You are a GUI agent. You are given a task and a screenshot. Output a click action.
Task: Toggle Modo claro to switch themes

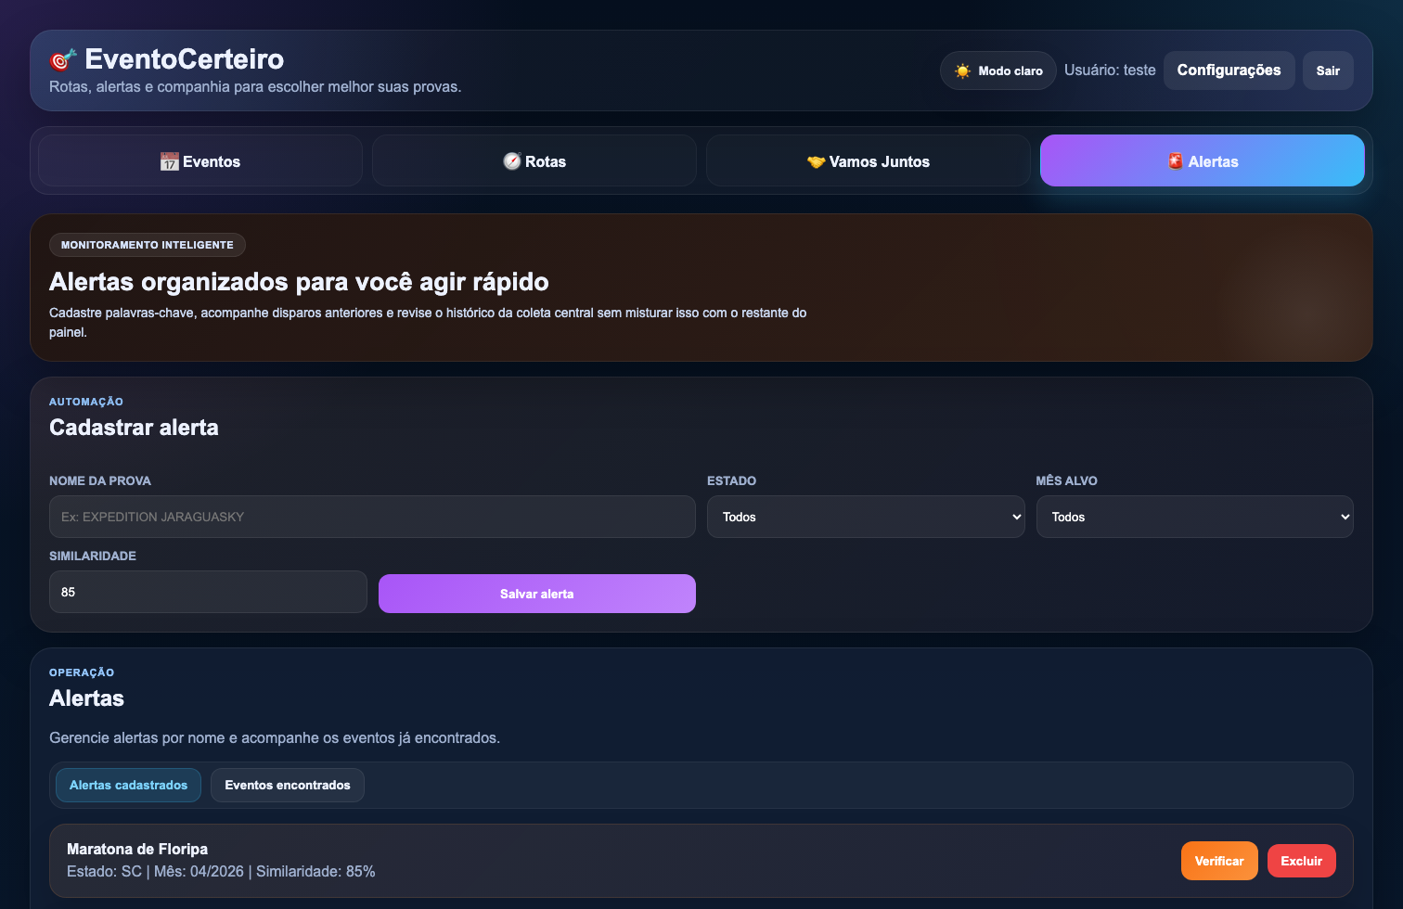pyautogui.click(x=998, y=70)
